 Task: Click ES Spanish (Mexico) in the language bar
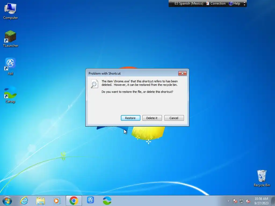(x=189, y=3)
